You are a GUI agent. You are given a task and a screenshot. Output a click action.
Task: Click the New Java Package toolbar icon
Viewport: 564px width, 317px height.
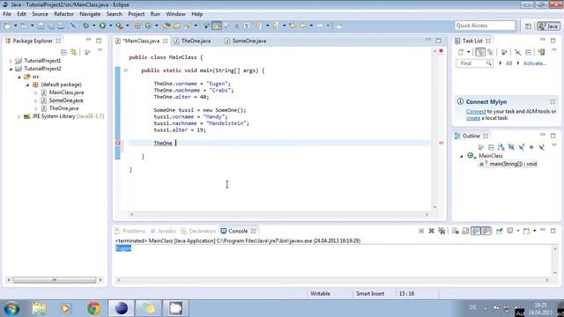pos(137,26)
